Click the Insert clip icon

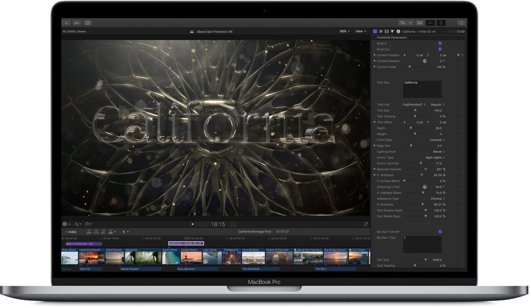click(x=97, y=232)
